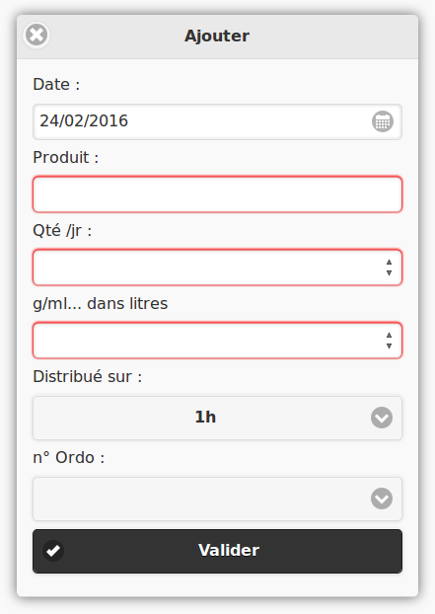The height and width of the screenshot is (614, 435).
Task: Click the Distribué sur : label
Action: [87, 377]
